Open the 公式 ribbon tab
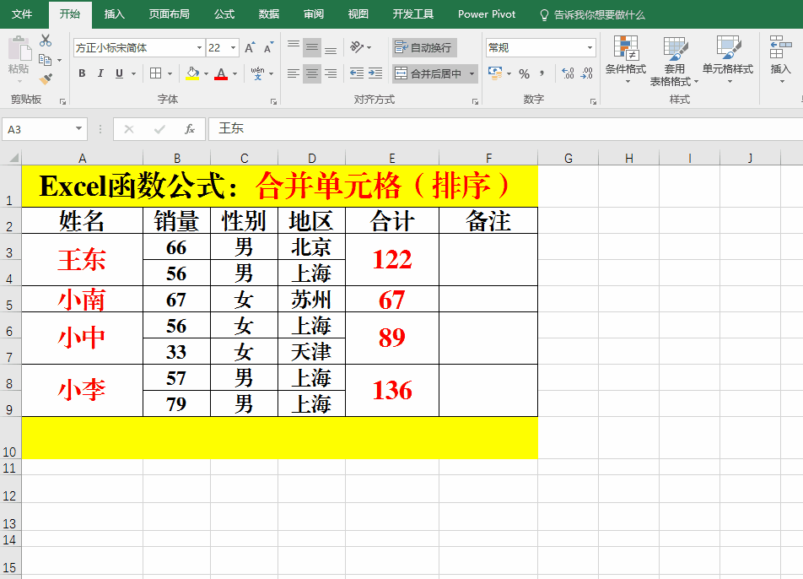The image size is (803, 579). click(x=224, y=14)
